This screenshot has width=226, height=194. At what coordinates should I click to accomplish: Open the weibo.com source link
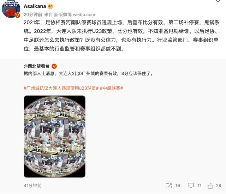click(84, 14)
